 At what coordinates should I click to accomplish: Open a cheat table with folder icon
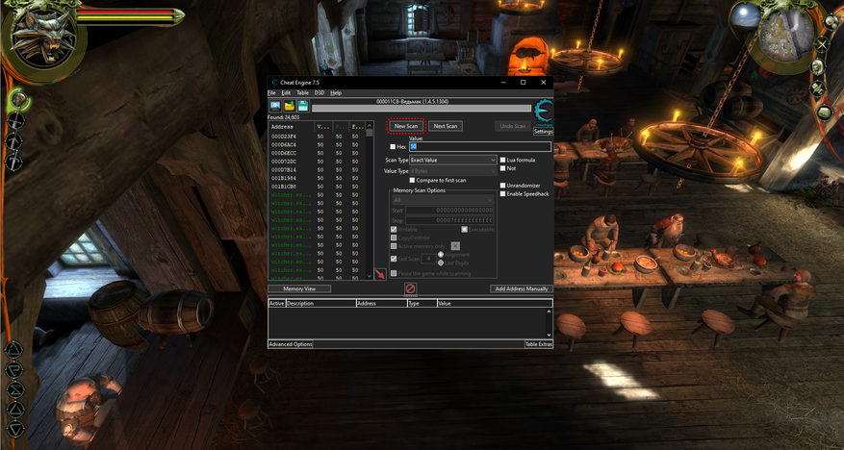click(x=290, y=106)
